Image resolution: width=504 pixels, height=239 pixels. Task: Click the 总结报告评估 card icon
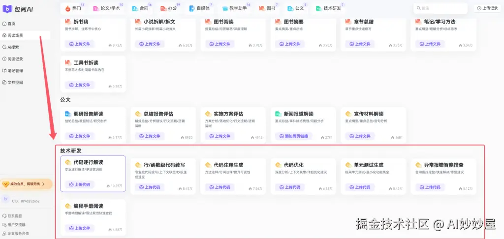[138, 114]
